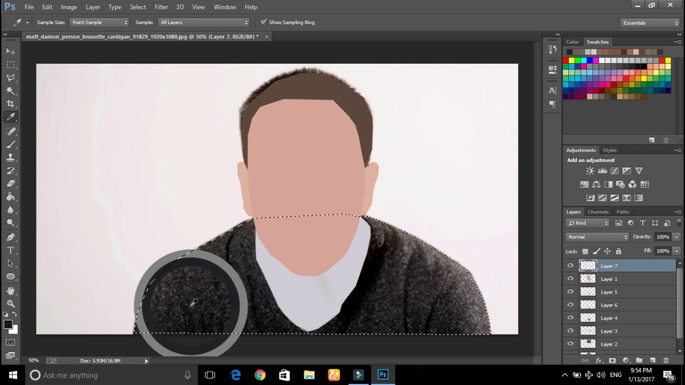Image resolution: width=685 pixels, height=385 pixels.
Task: Hide Layer 1 visibility
Action: [x=570, y=279]
